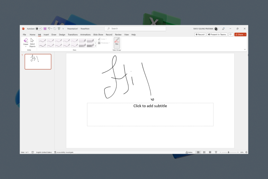Screen dimensions: 268x179
Task: Show the Notes pane
Action: coord(190,152)
